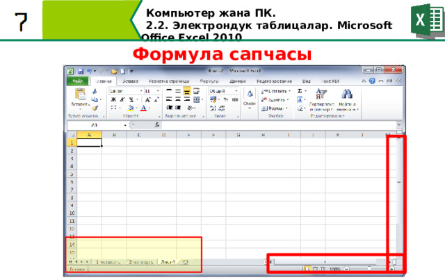Click the Percent Style icon
445x278 pixels.
coord(225,99)
